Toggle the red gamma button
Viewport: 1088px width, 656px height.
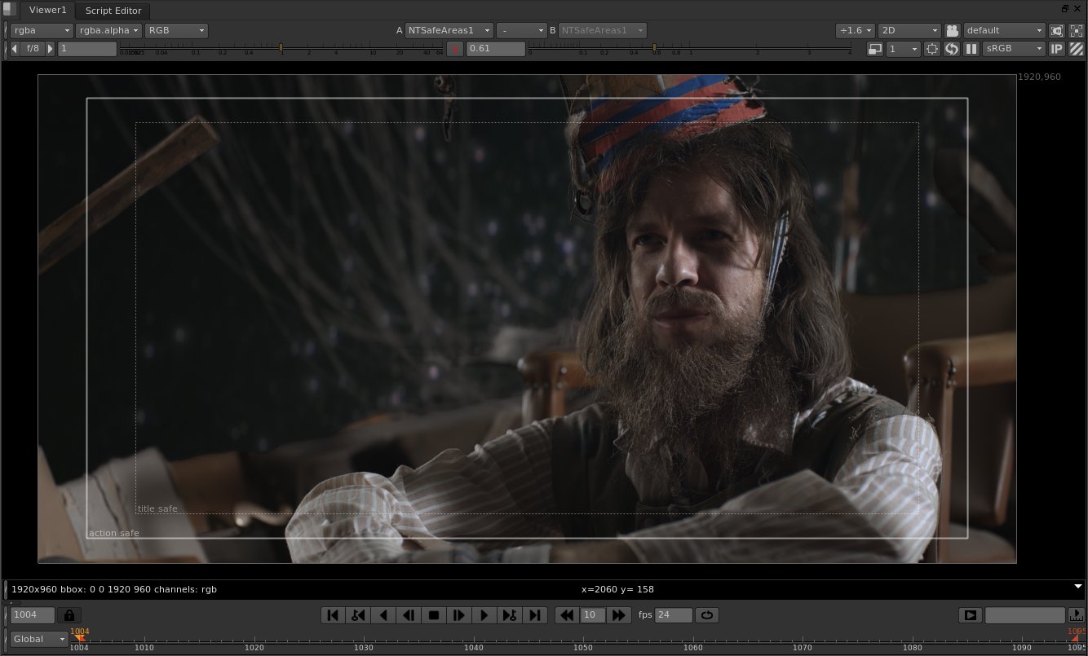click(456, 49)
